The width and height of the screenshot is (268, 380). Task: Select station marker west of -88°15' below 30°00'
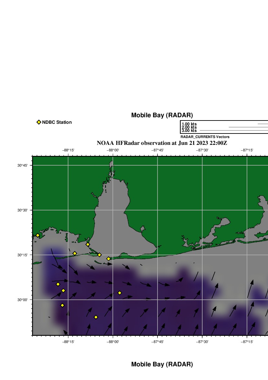coord(62,305)
